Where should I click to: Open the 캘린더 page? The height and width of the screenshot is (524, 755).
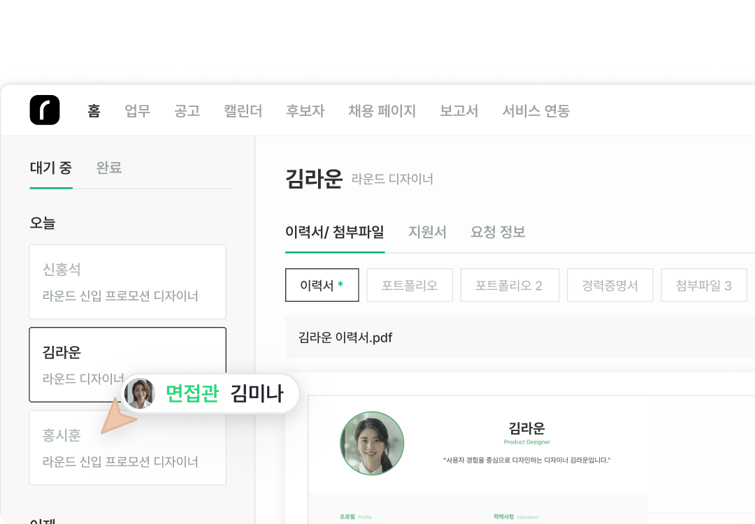coord(243,112)
